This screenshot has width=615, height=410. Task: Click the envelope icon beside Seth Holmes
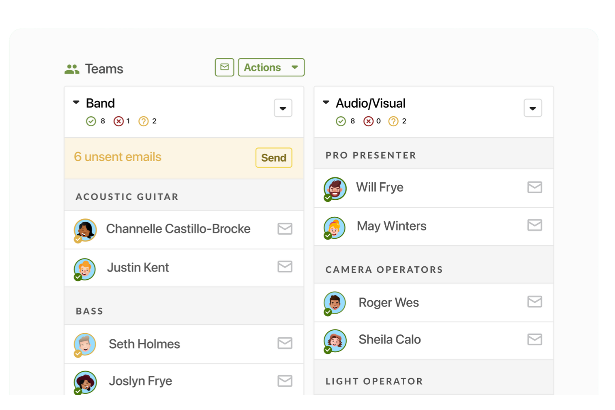(x=285, y=344)
